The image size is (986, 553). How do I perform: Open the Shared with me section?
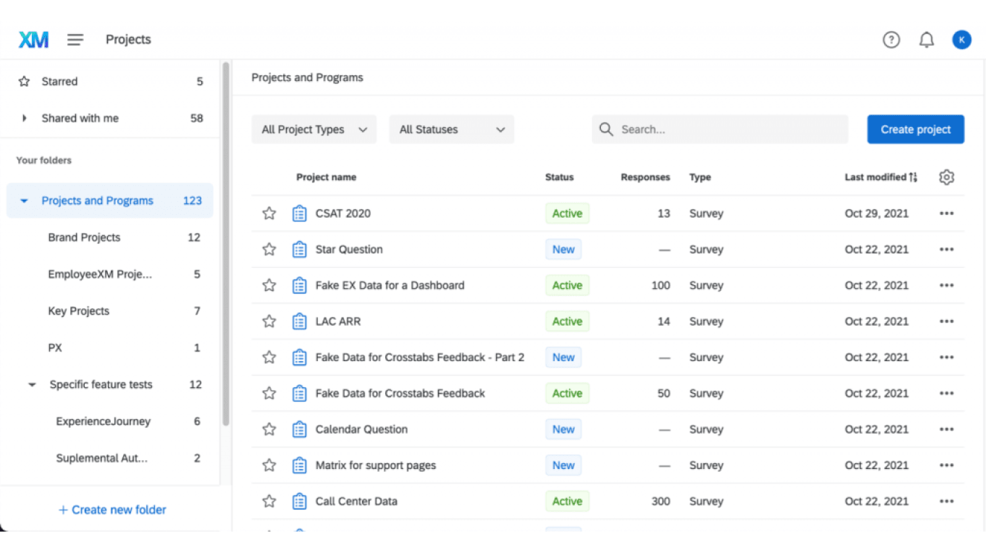[x=80, y=117]
